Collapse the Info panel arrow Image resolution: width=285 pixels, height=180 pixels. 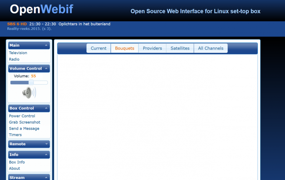[46, 155]
